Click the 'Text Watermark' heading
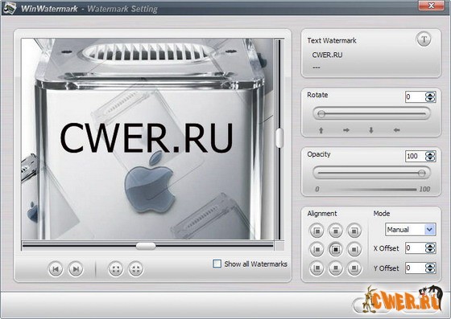The height and width of the screenshot is (319, 451). tap(332, 41)
